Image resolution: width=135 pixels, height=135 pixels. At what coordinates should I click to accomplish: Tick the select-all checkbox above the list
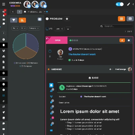pyautogui.click(x=47, y=29)
